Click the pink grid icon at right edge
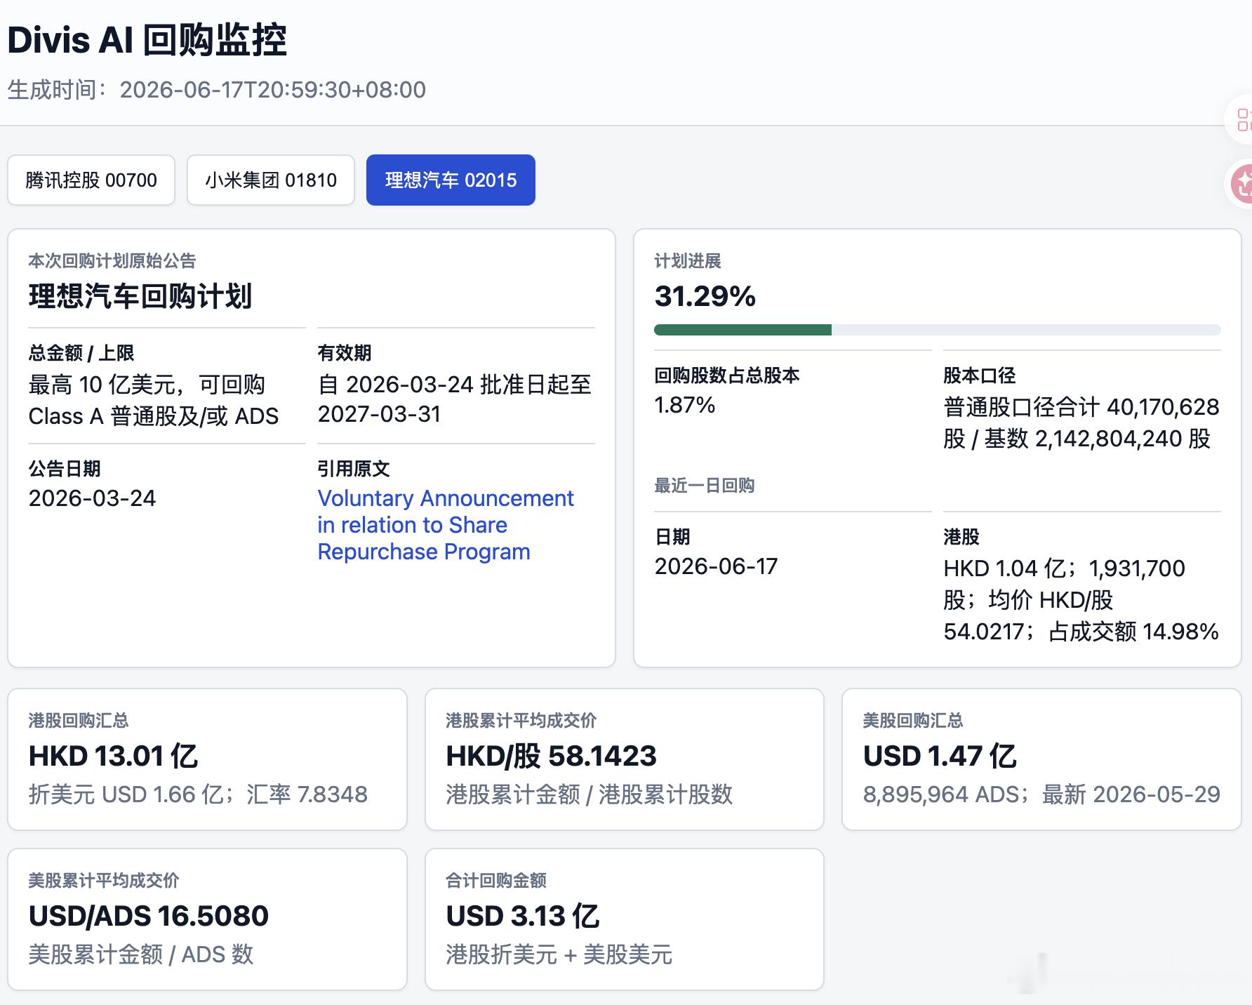Viewport: 1252px width, 1005px height. [x=1243, y=119]
